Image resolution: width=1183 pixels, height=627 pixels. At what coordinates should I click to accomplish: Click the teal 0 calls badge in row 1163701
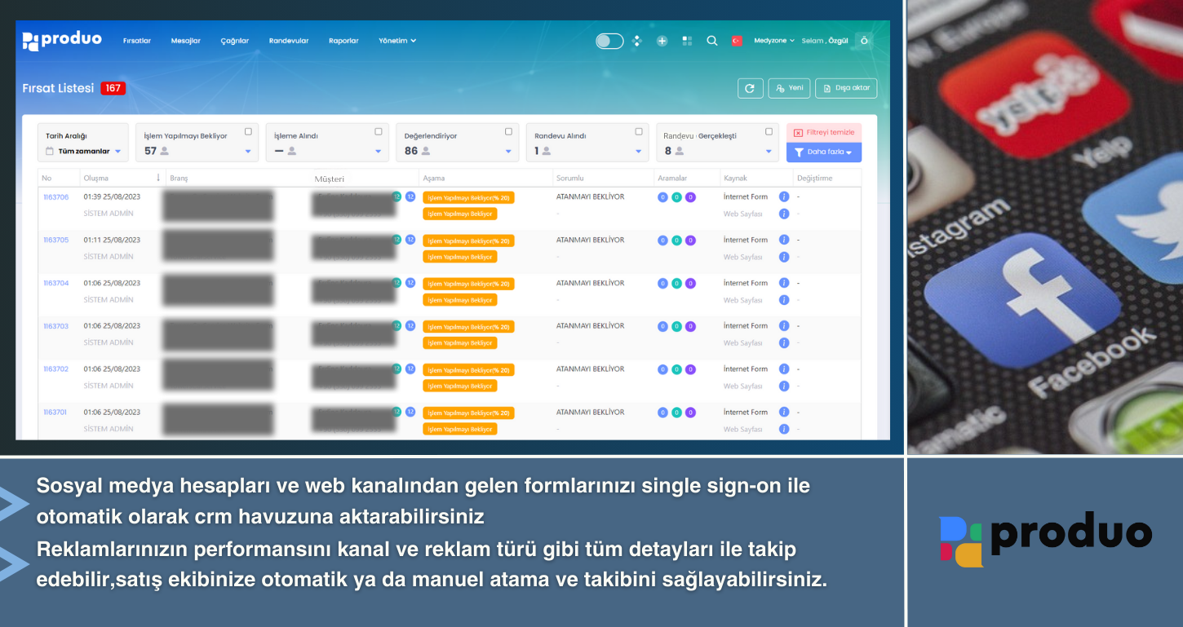click(x=676, y=413)
